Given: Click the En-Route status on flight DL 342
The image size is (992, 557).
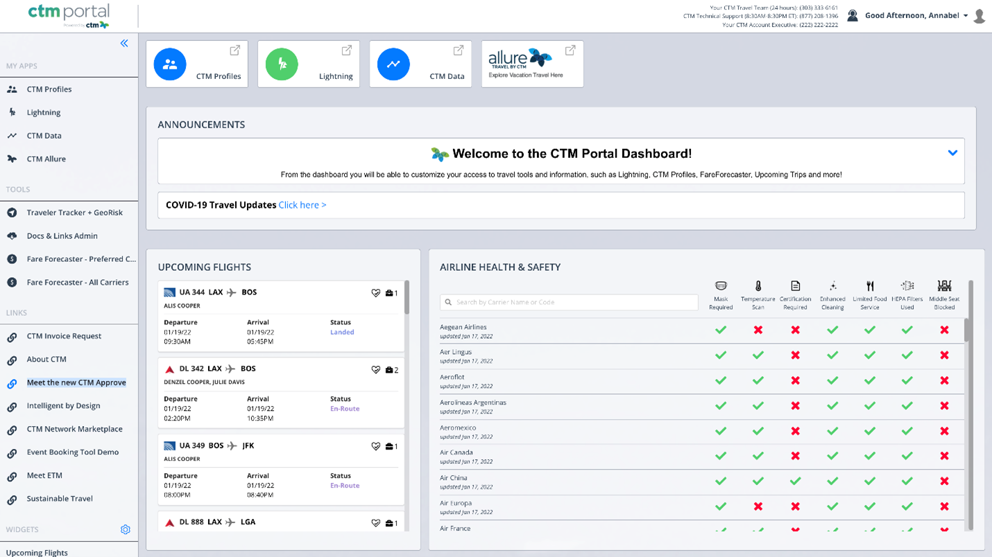Looking at the screenshot, I should 345,409.
